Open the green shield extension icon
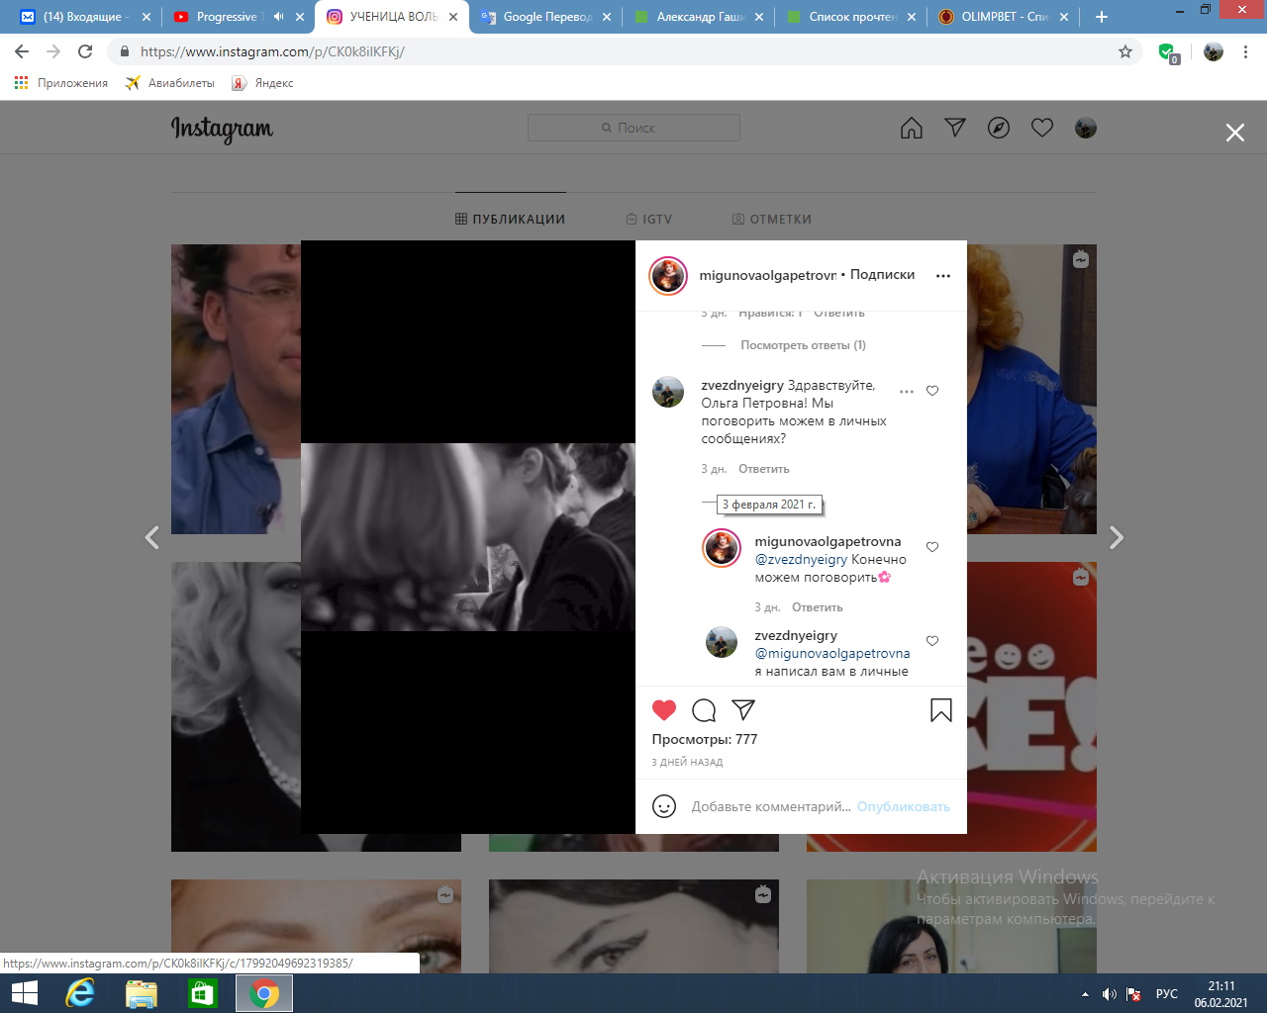Viewport: 1267px width, 1013px height. click(x=1168, y=52)
